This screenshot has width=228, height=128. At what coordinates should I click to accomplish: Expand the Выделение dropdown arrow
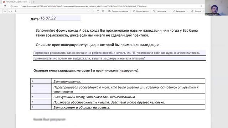pos(188,11)
